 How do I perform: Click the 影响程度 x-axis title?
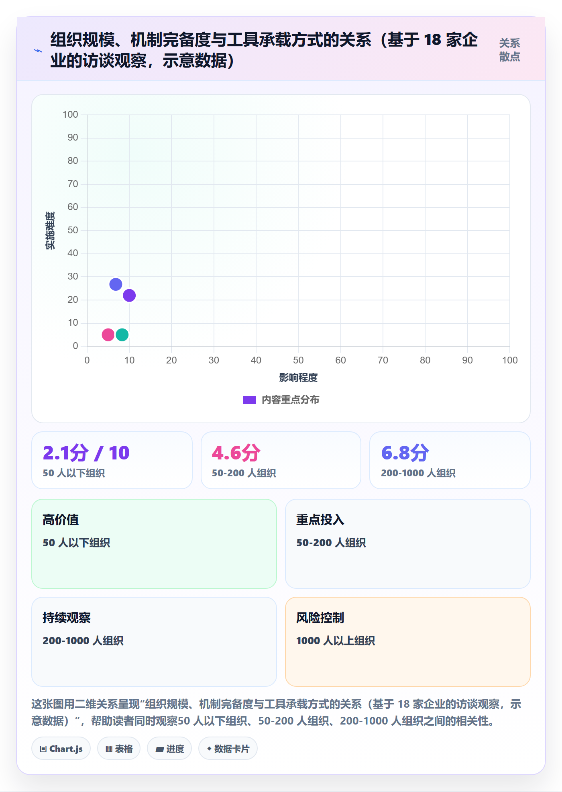coord(298,378)
